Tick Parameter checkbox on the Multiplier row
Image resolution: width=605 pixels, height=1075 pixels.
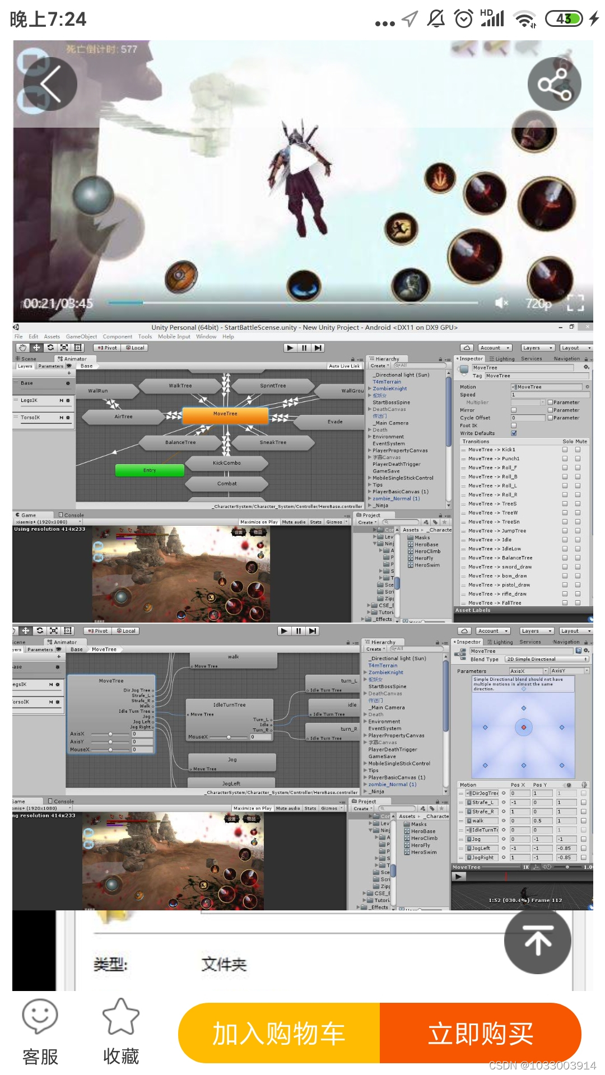tap(550, 403)
